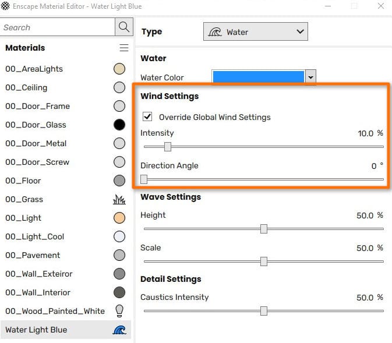Click the beige swatch icon for 00_AreaLights
The width and height of the screenshot is (392, 343).
[x=119, y=69]
